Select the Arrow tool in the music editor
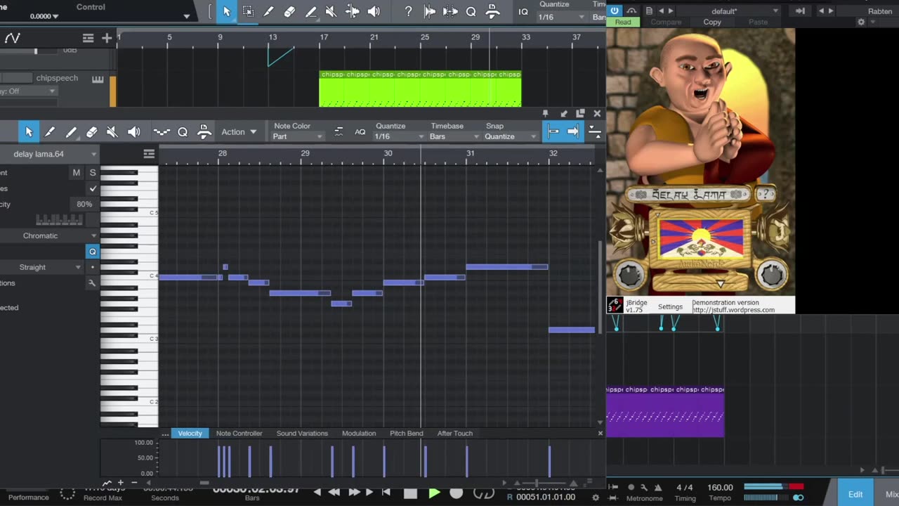The width and height of the screenshot is (899, 506). [29, 131]
